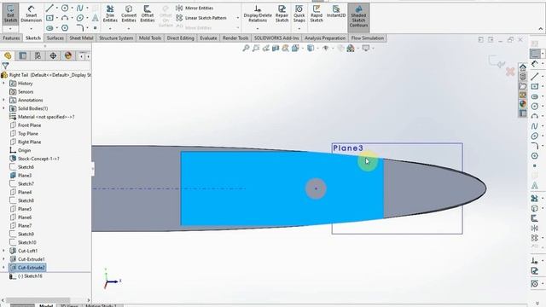Open Trim Entities dropdown arrow

(110, 28)
